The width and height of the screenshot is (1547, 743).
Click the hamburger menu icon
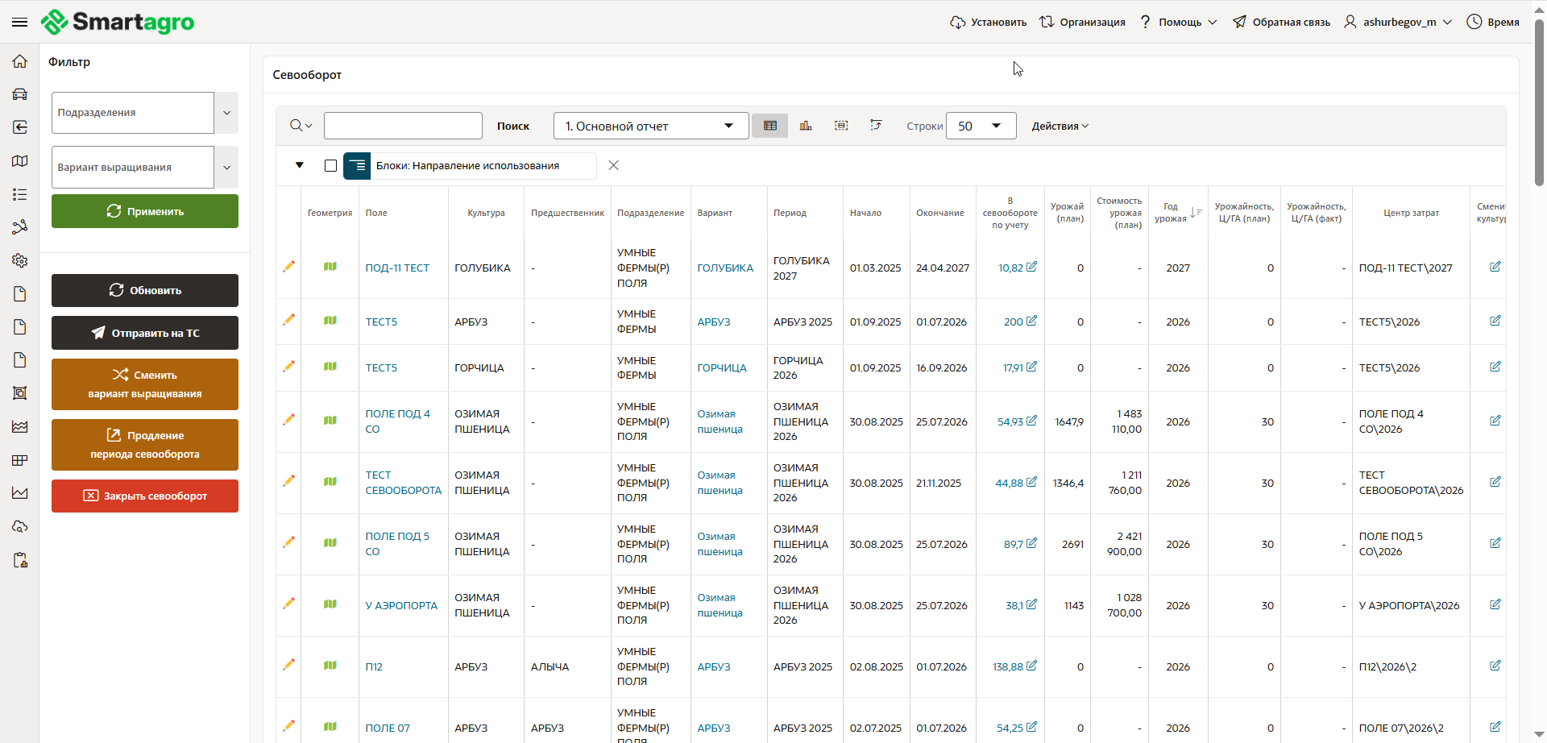point(19,22)
